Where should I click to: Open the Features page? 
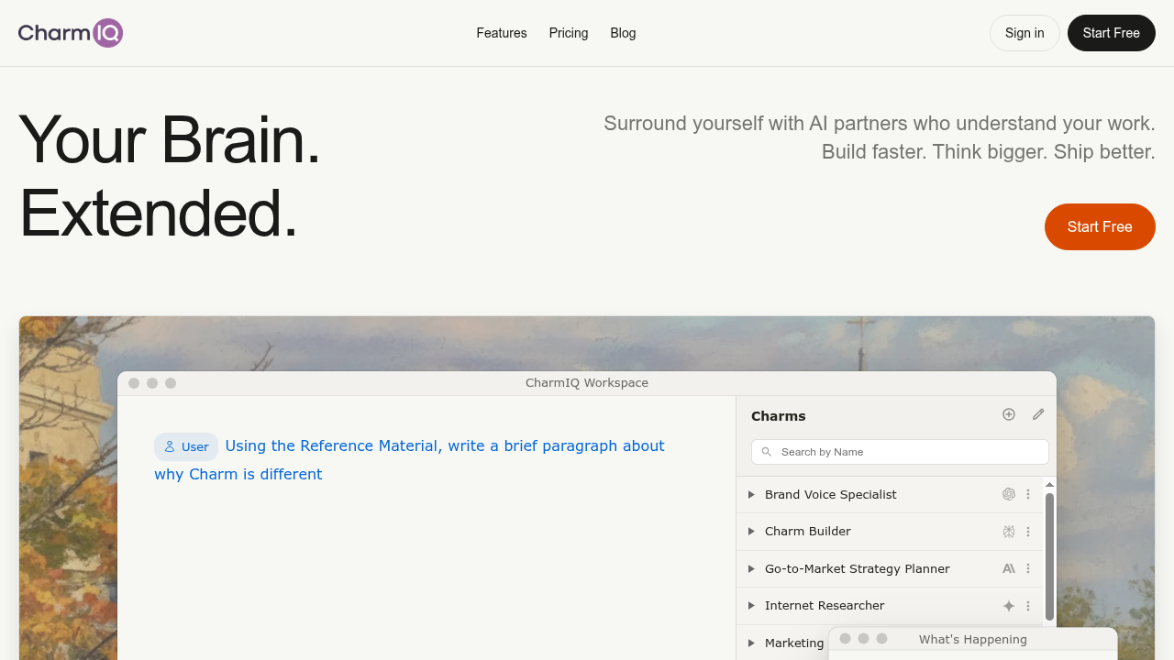[x=502, y=33]
